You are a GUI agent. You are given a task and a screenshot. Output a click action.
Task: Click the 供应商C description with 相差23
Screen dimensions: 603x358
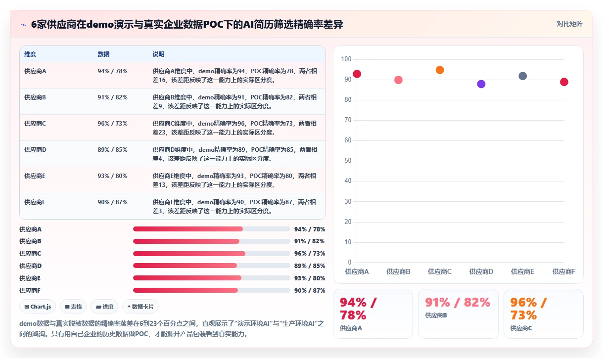(x=235, y=128)
